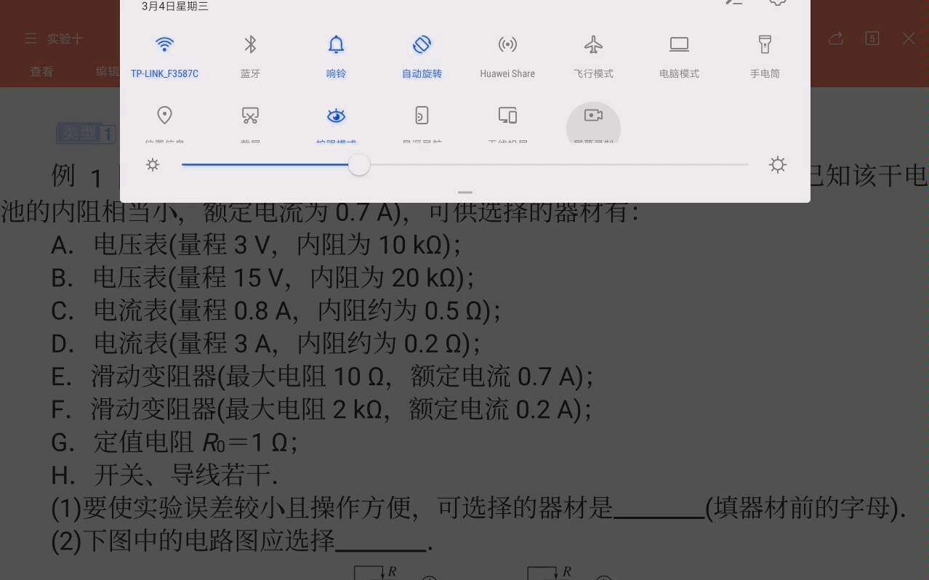Adjust the brightness slider

(x=358, y=165)
